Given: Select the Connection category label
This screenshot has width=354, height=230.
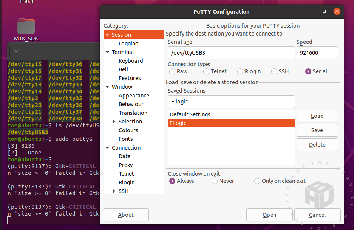Looking at the screenshot, I should pos(126,148).
